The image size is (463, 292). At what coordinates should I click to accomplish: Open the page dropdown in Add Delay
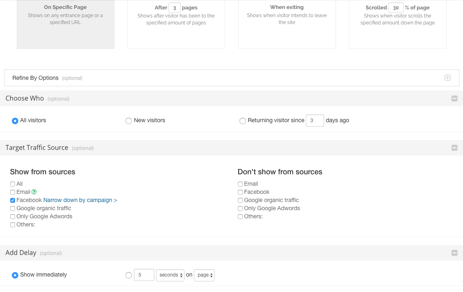click(x=204, y=275)
